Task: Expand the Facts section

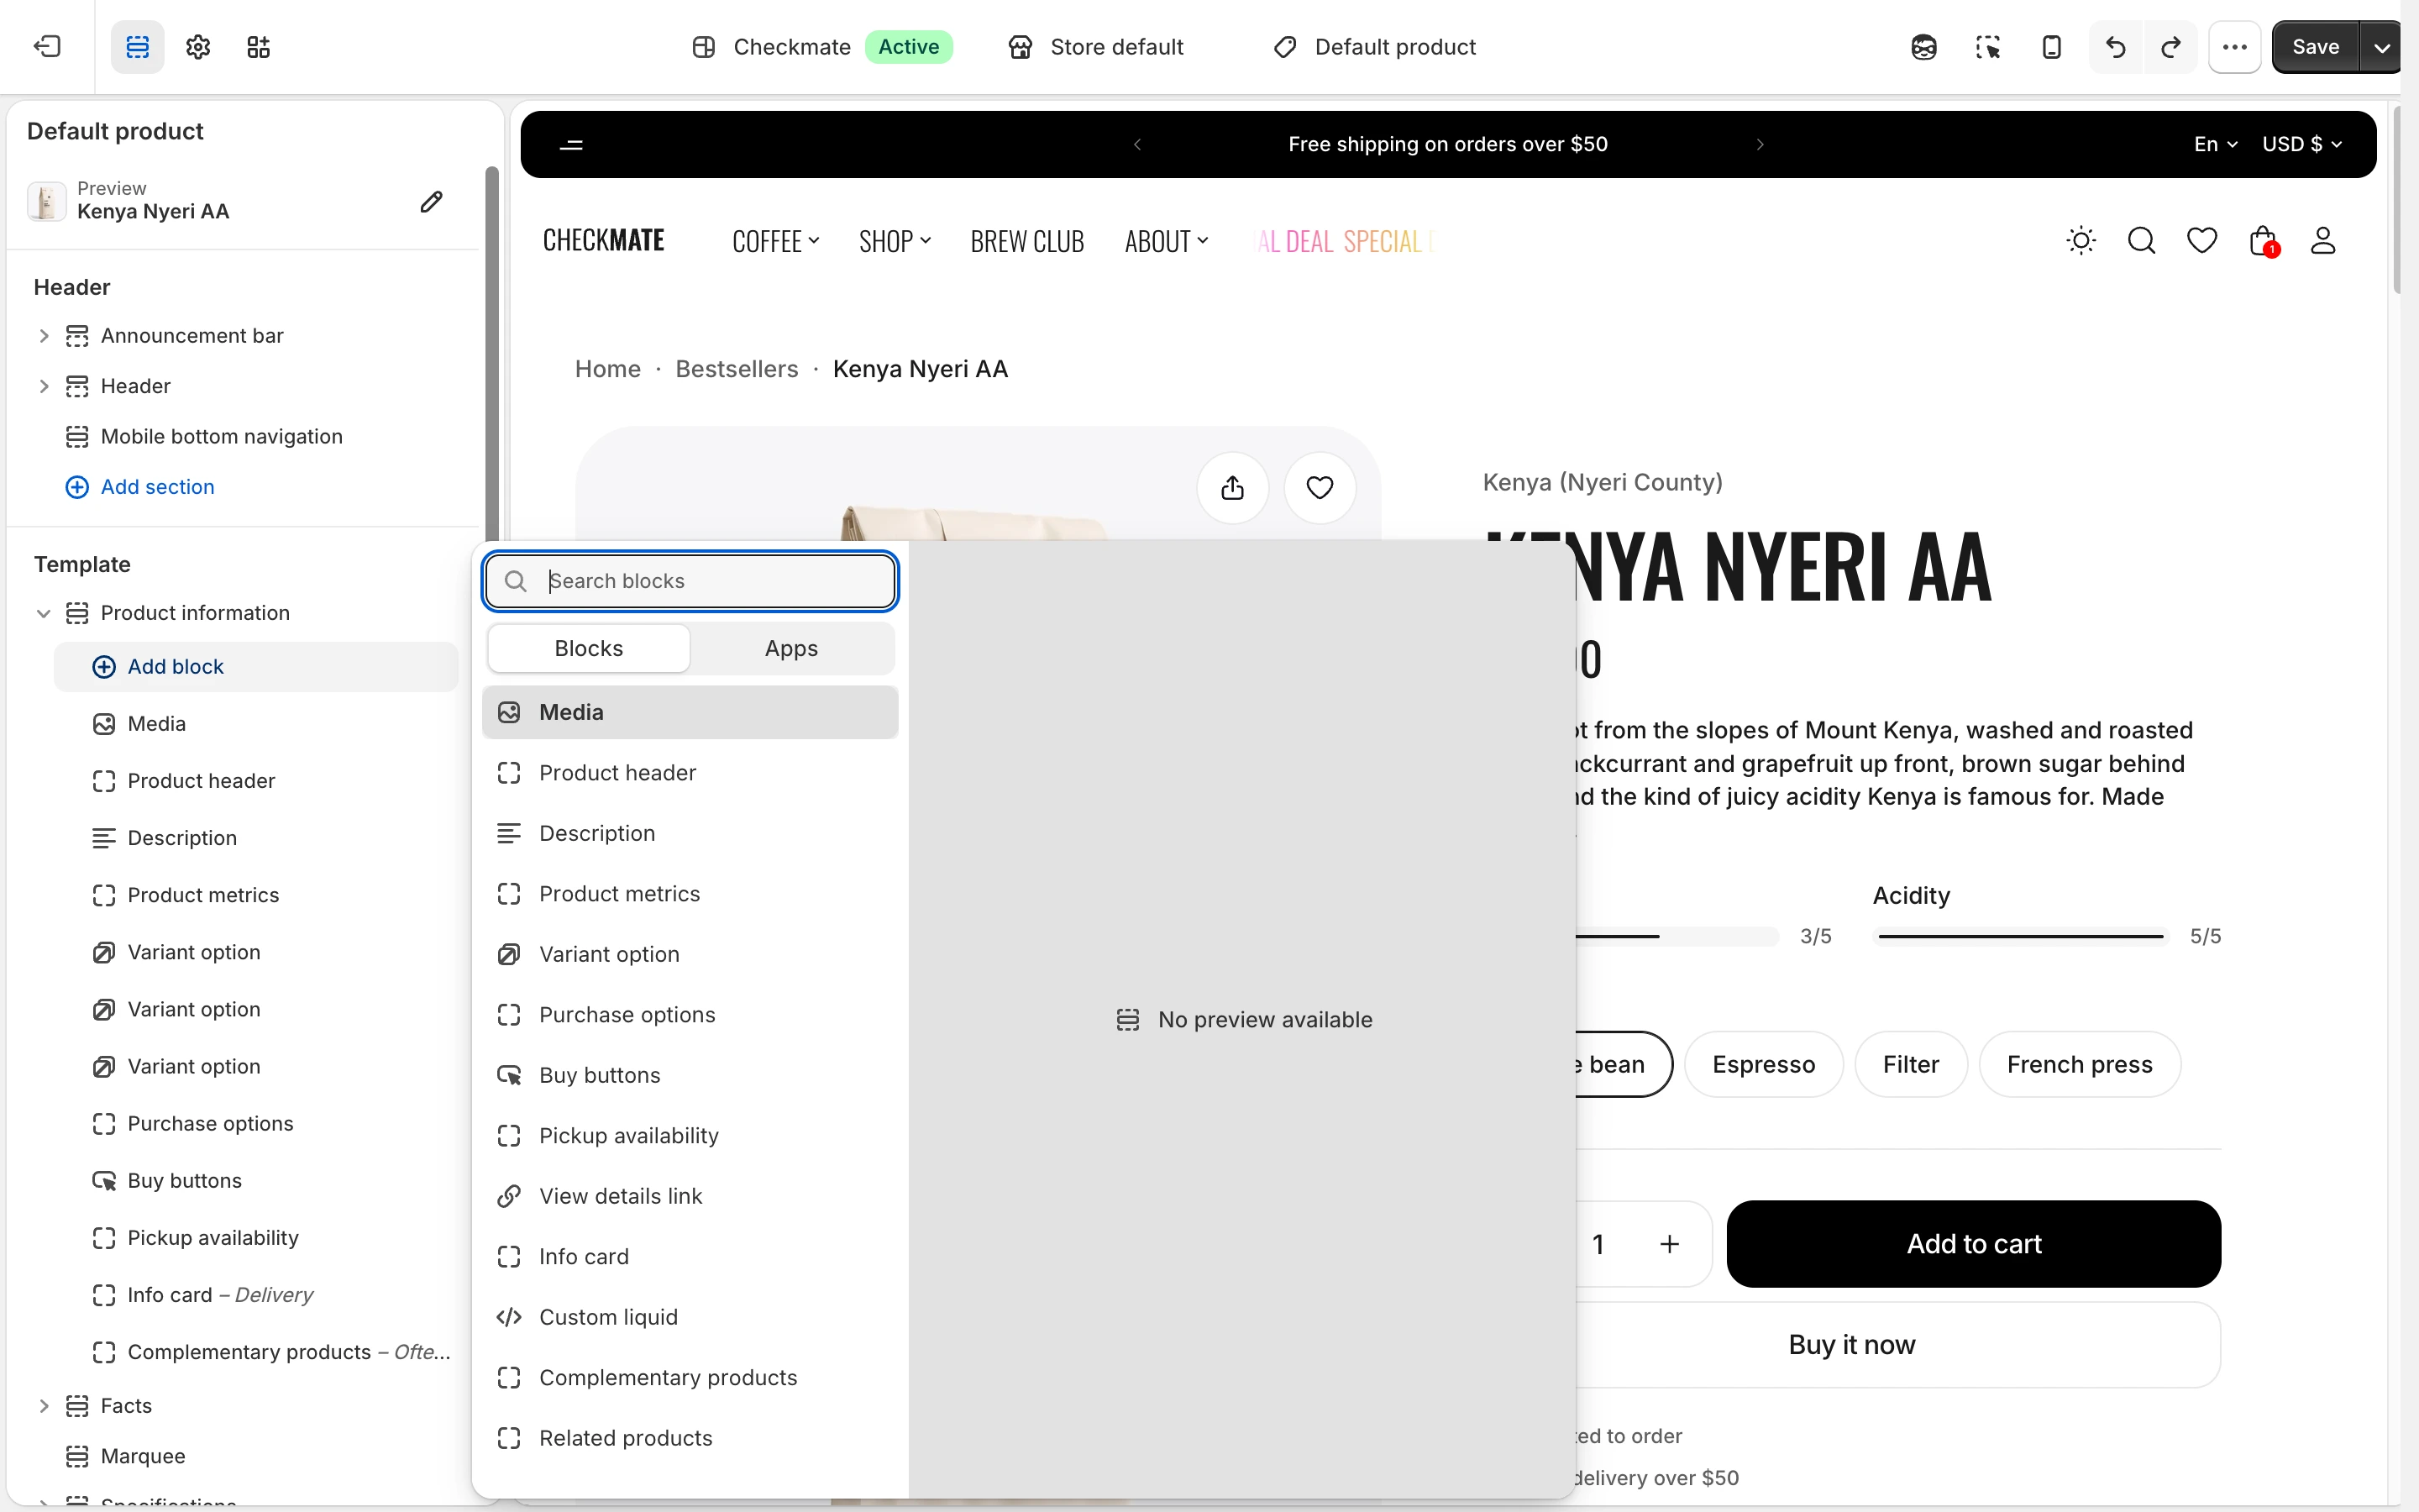Action: 43,1406
